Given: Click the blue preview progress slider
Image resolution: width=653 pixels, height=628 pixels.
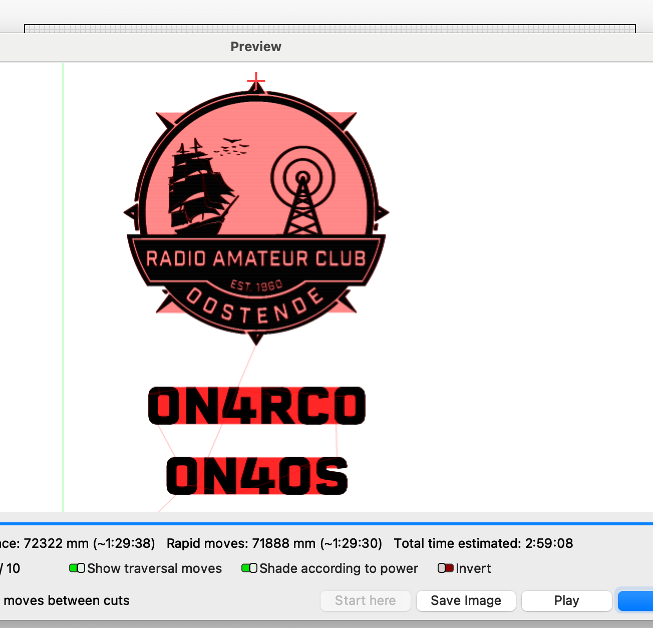Looking at the screenshot, I should pyautogui.click(x=327, y=524).
